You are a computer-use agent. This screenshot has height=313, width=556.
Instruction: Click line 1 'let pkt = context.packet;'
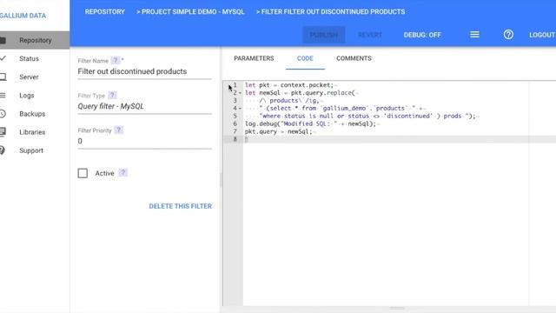tap(289, 85)
